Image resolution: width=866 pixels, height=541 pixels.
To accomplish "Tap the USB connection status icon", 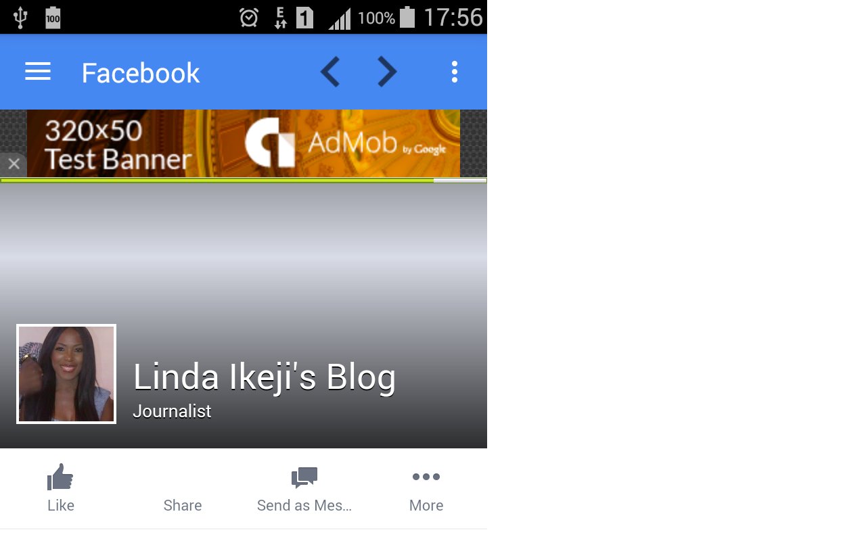I will coord(20,18).
